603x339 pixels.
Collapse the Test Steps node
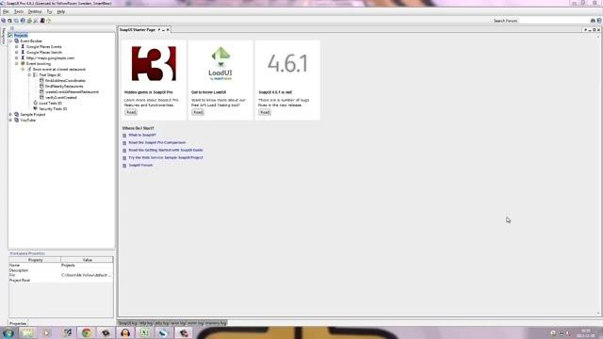coord(29,75)
